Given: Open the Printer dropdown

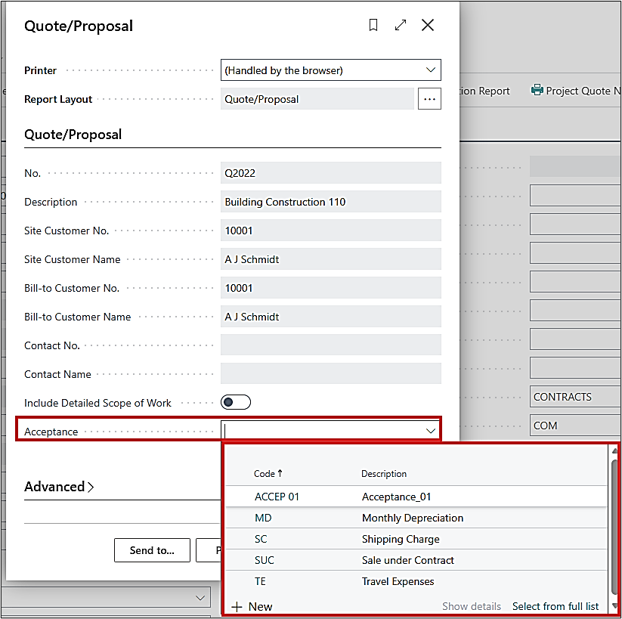Looking at the screenshot, I should [x=431, y=70].
